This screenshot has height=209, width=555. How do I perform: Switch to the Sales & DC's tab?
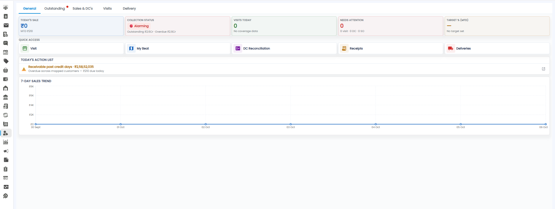83,8
